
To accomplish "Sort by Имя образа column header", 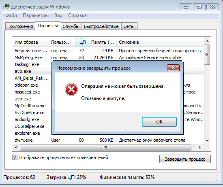I will point(31,42).
